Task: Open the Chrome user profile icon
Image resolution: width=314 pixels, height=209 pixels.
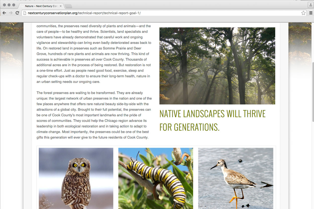Action: [310, 5]
